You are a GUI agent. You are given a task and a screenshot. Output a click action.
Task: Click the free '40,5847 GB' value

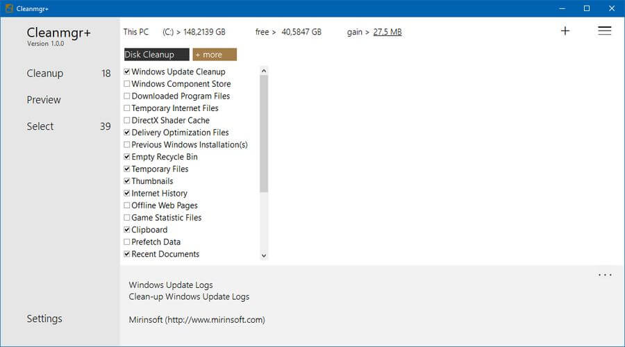[x=301, y=32]
